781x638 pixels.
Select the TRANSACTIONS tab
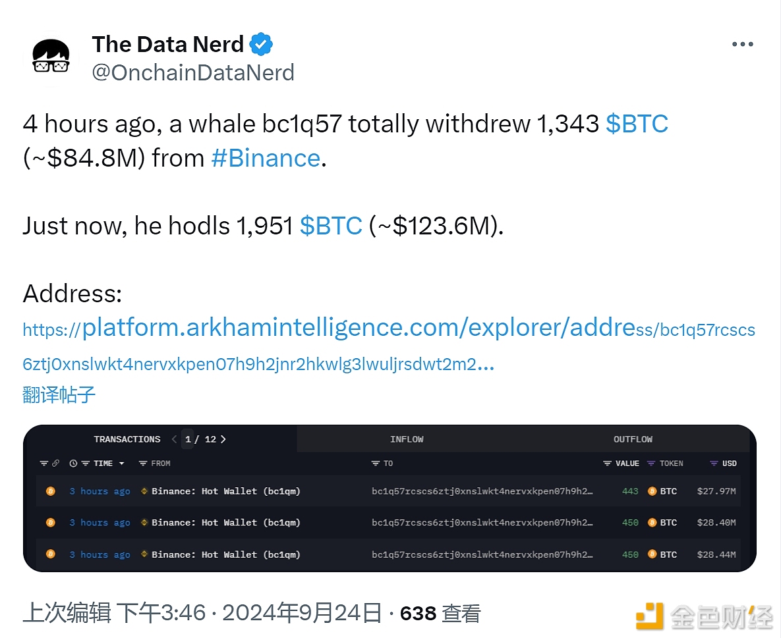coord(127,439)
